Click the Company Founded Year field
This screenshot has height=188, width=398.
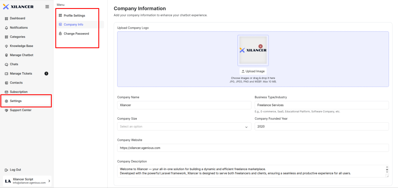click(321, 127)
